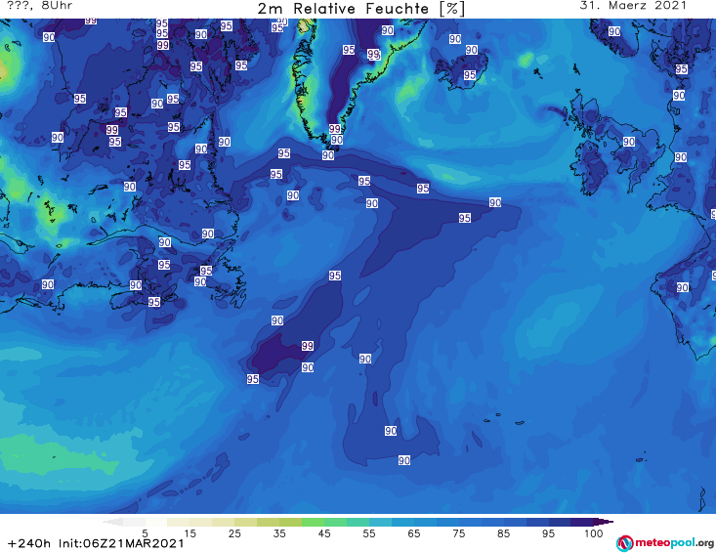Pick the dark purple colorbar segment before 100
Image resolution: width=716 pixels, height=553 pixels.
582,522
